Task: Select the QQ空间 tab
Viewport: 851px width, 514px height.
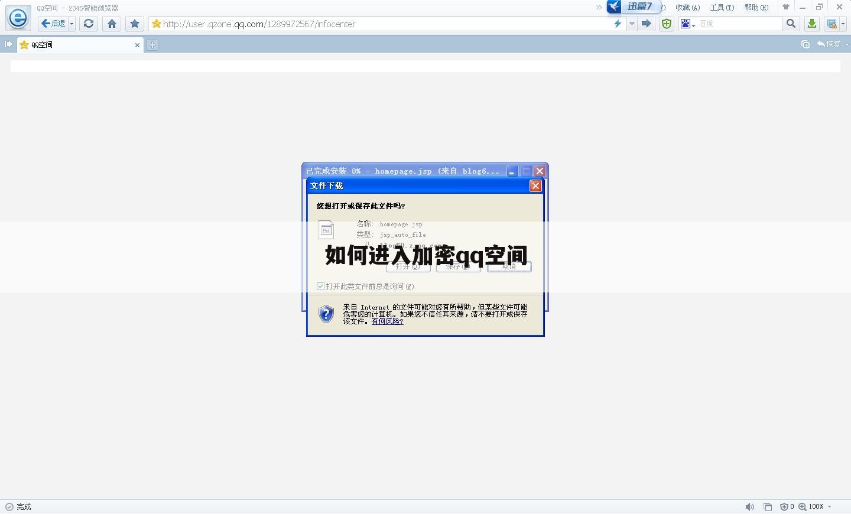Action: [x=80, y=45]
